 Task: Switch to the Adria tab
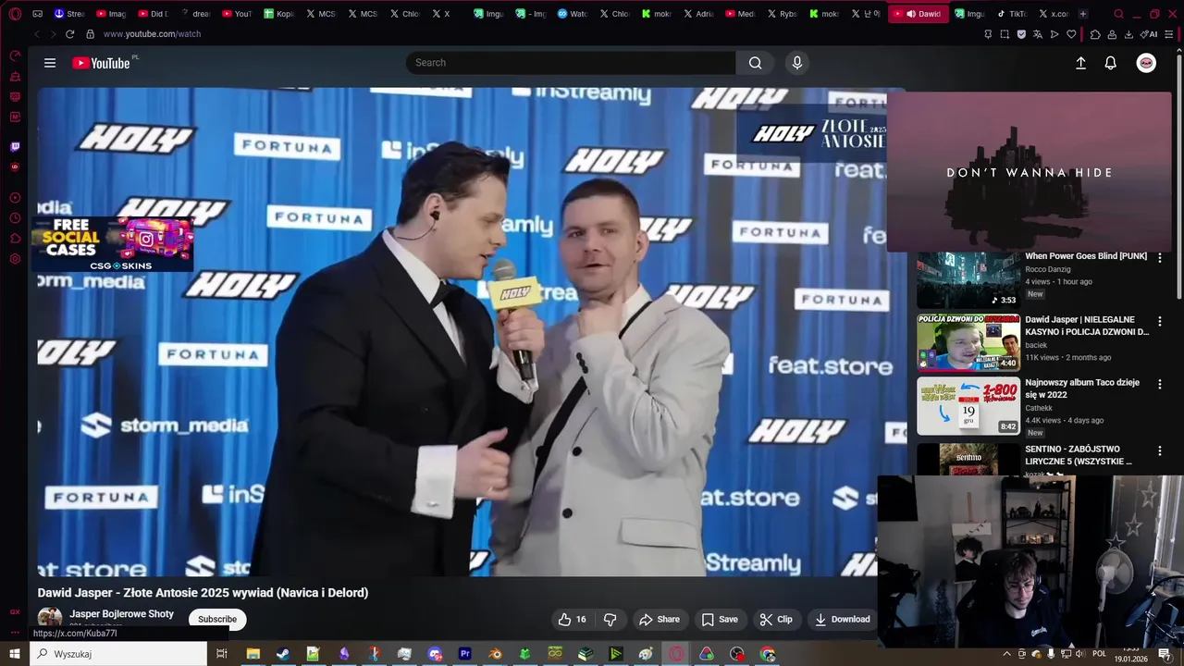point(698,14)
